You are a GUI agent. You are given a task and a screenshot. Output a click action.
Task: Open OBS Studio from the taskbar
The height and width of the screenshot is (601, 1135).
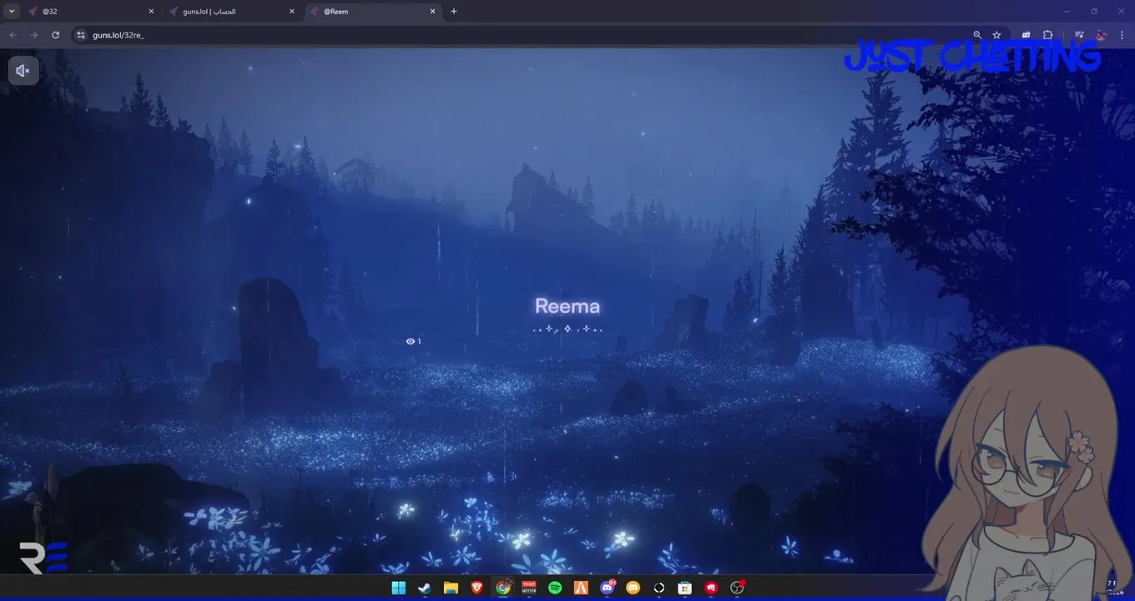737,588
